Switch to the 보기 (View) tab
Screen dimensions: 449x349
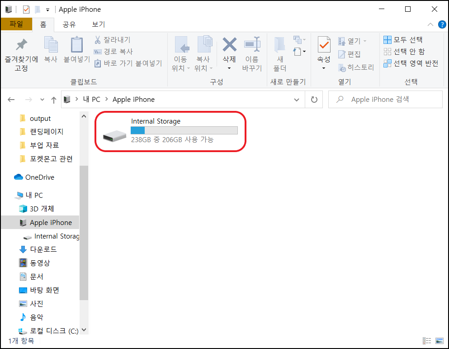click(98, 24)
